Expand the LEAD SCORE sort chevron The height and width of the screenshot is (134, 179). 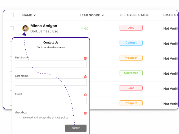click(x=103, y=15)
